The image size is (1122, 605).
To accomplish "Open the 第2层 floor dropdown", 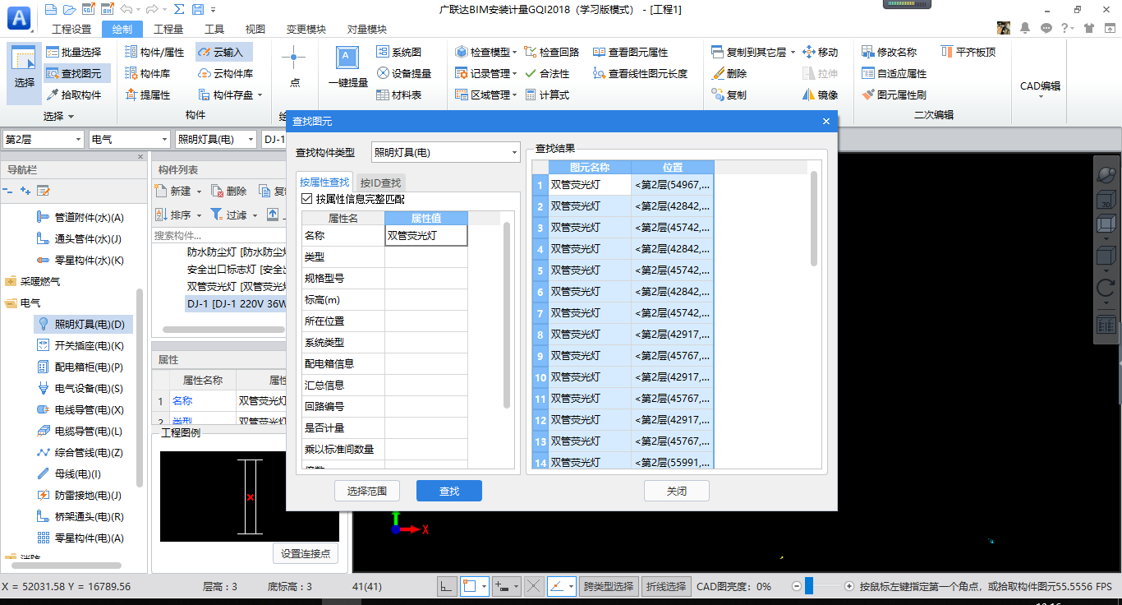I will pos(44,140).
